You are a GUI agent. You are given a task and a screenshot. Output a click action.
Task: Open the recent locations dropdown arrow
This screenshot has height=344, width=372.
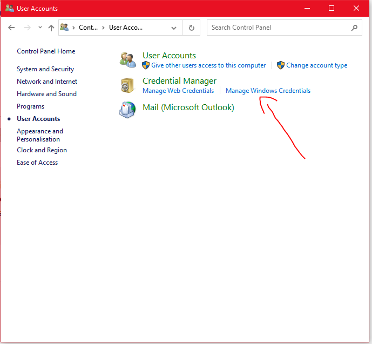point(39,28)
